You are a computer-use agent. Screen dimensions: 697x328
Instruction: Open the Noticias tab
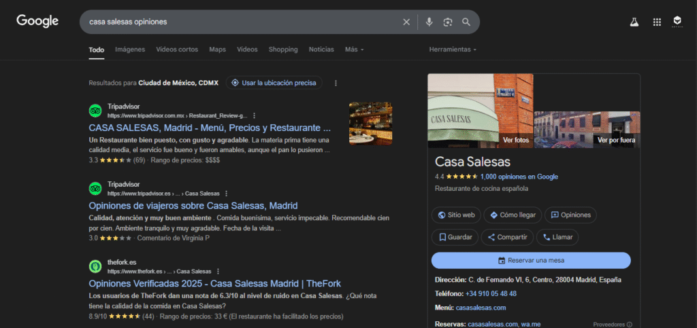click(x=321, y=50)
